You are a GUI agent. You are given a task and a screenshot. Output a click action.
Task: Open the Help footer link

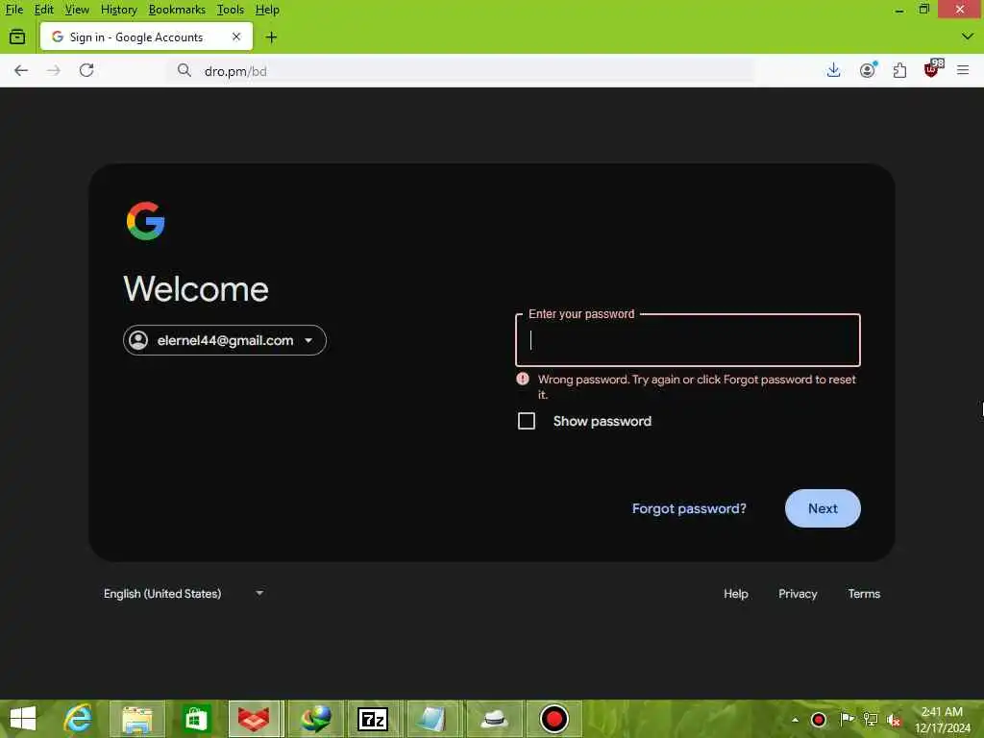pos(735,594)
